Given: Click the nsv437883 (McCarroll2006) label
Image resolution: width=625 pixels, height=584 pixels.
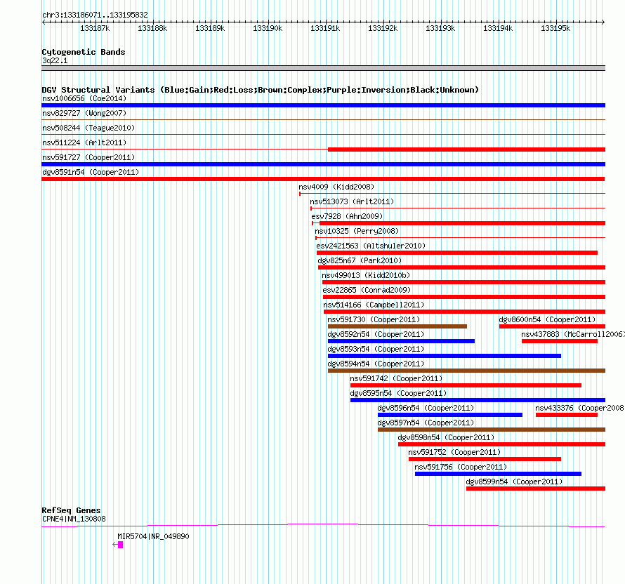Looking at the screenshot, I should coord(573,334).
